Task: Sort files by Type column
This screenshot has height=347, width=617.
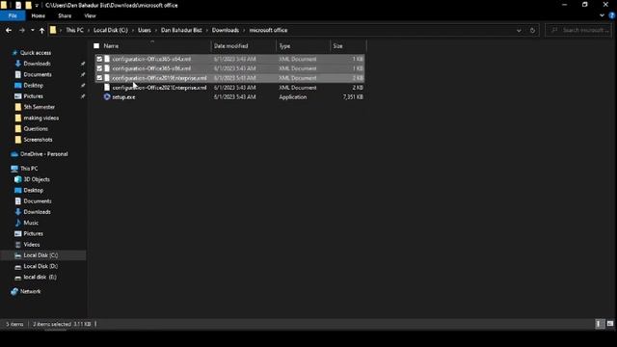Action: 284,46
